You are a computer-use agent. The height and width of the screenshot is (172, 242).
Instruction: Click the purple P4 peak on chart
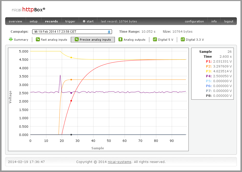click(60, 75)
